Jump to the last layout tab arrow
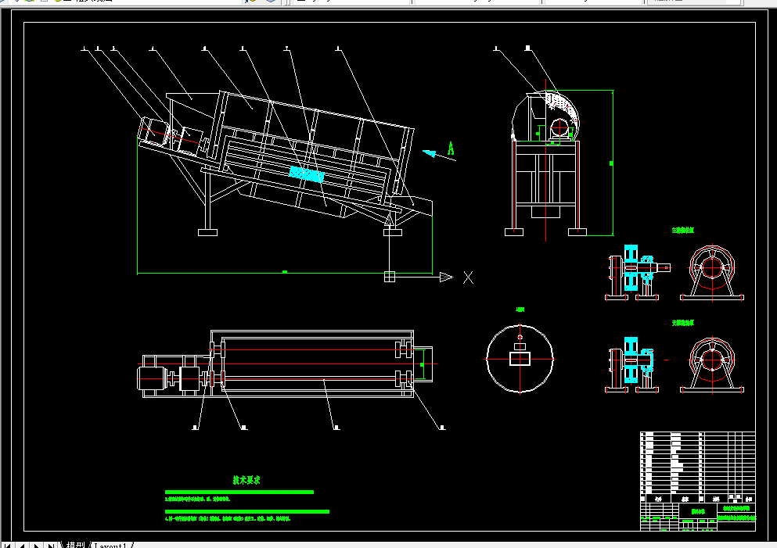The width and height of the screenshot is (777, 548). pyautogui.click(x=51, y=546)
